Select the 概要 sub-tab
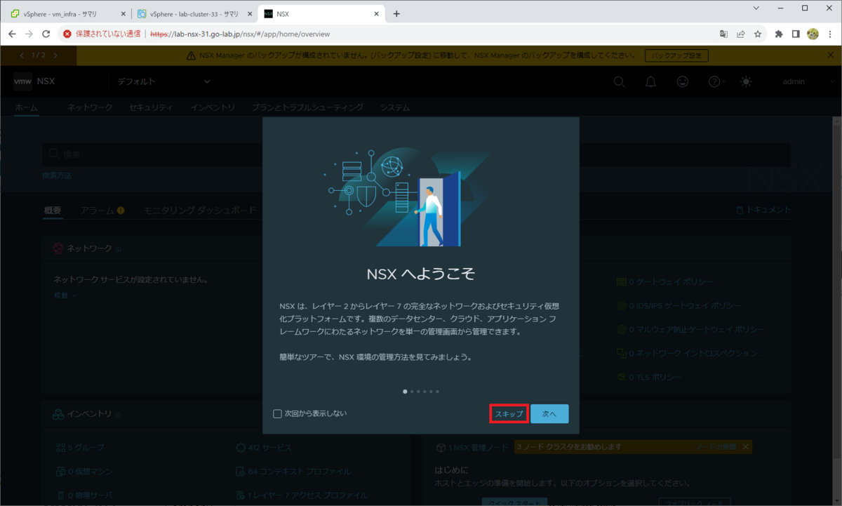 click(x=53, y=210)
